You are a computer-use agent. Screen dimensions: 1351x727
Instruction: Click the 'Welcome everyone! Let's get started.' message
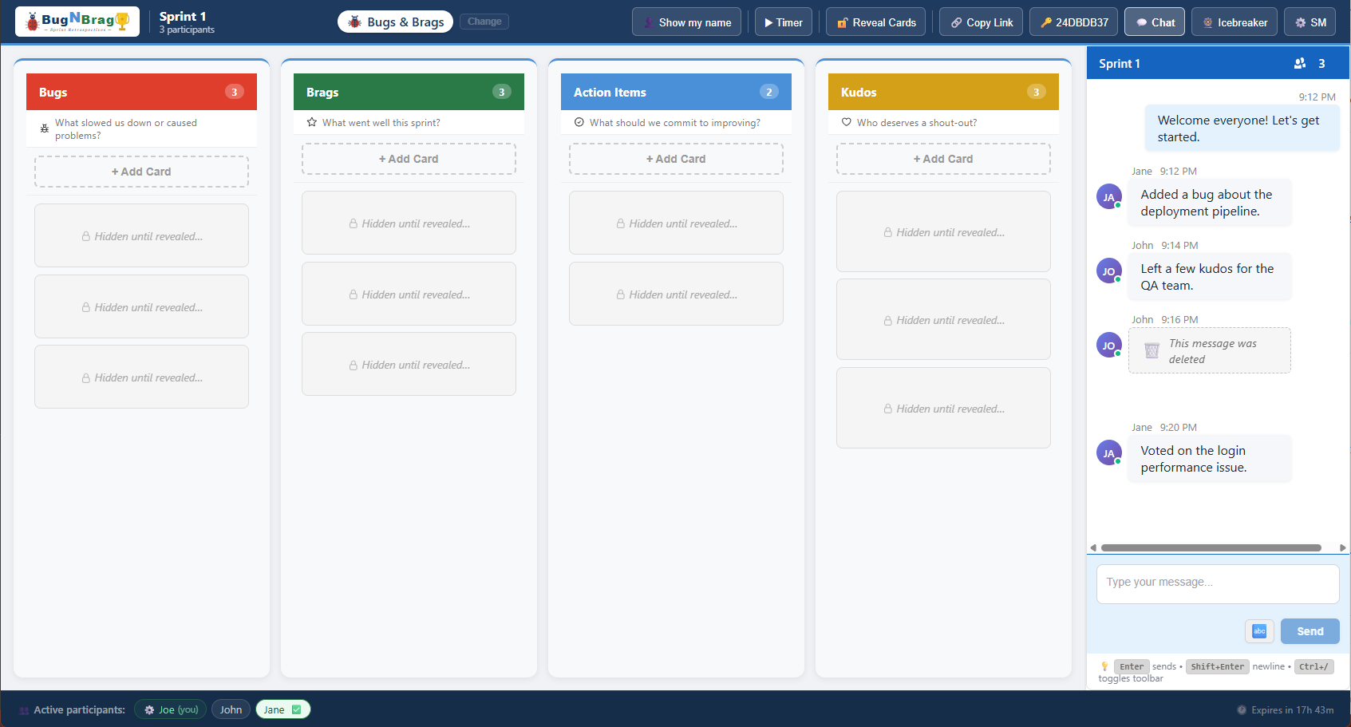tap(1242, 128)
